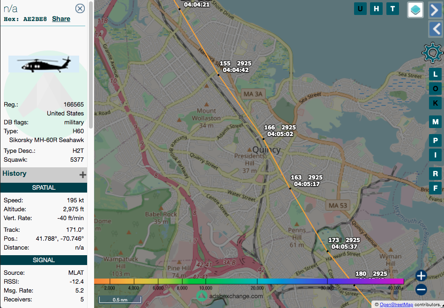Click the speed value 195 kt
Viewport: 444px width, 308px height.
75,201
